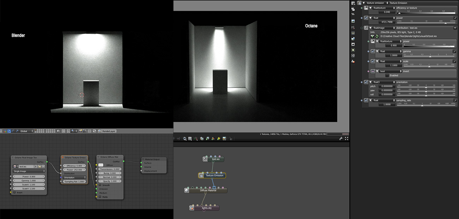Click the Power 252.000 field in Blender node
Screen dimensions: 459x219
pos(74,170)
